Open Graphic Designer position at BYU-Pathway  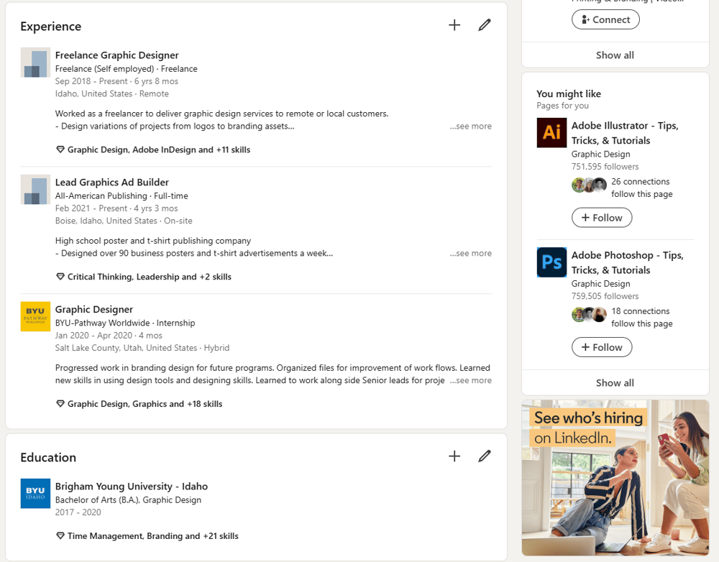(94, 310)
